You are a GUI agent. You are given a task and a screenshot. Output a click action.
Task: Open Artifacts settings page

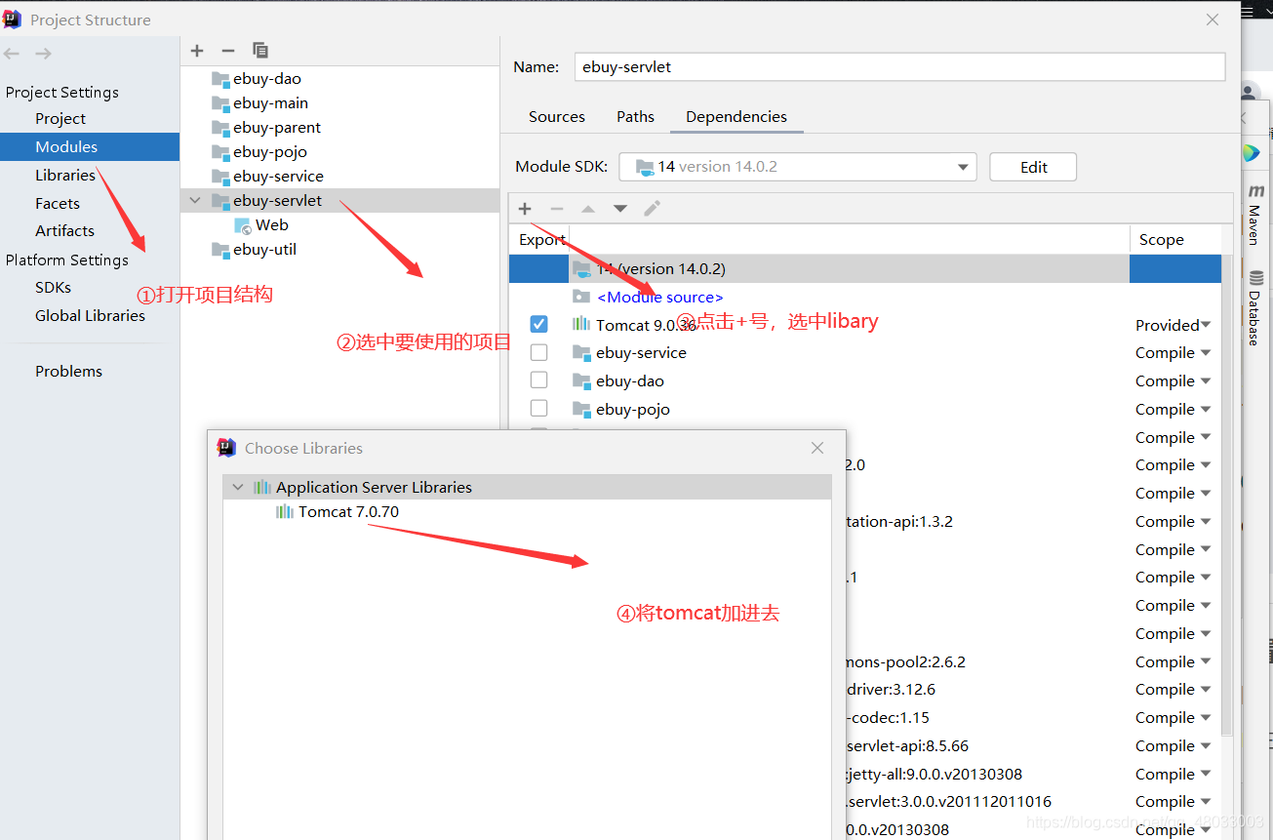click(64, 231)
